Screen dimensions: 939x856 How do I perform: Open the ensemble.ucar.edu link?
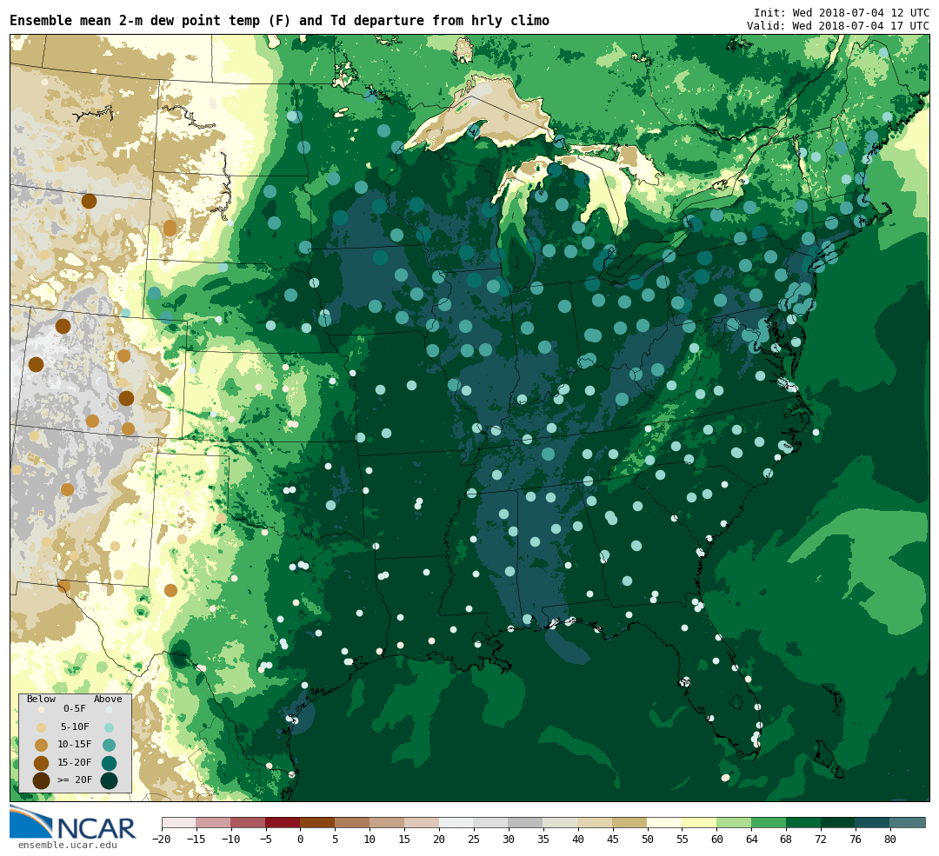pos(67,846)
